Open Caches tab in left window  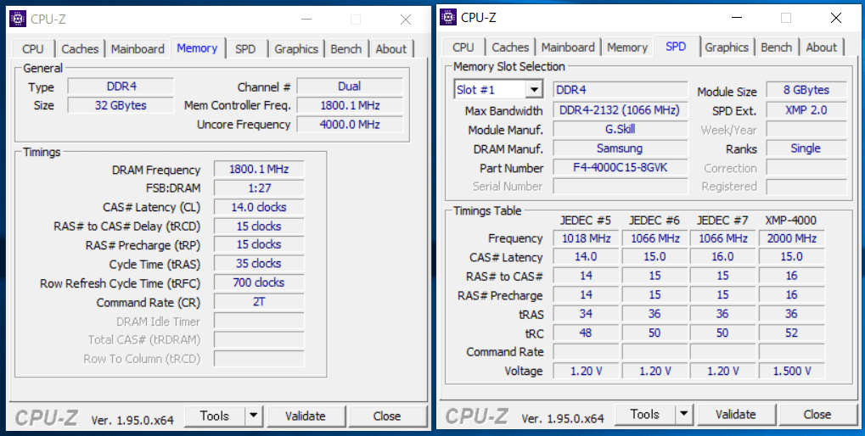(80, 49)
